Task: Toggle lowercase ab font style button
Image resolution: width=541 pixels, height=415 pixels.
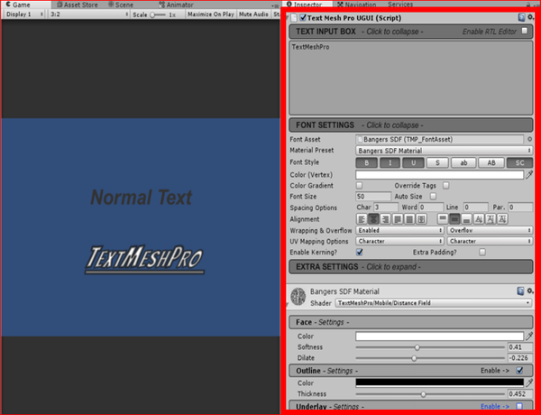Action: (x=463, y=162)
